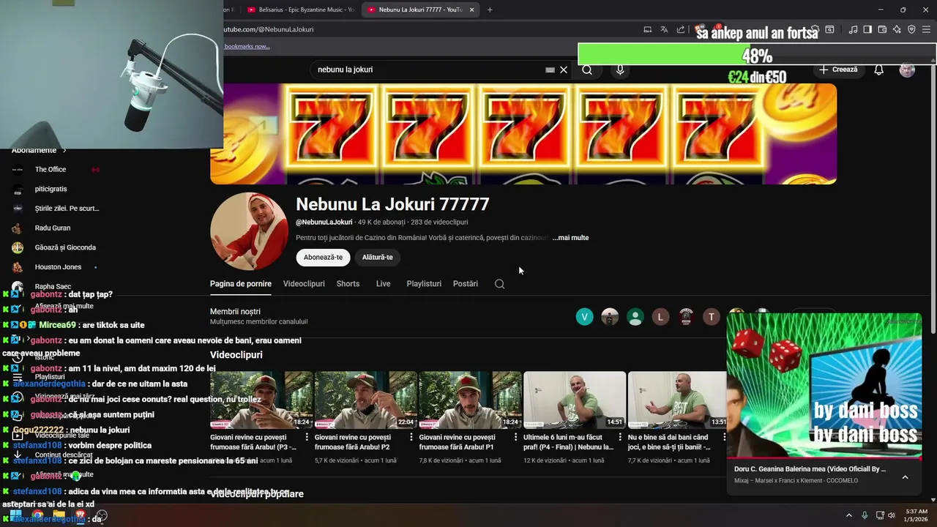
Task: Click the taskbar clock 5:37 AM
Action: [x=917, y=515]
